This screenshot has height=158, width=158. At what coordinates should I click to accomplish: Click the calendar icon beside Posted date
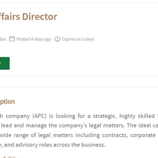click(12, 39)
